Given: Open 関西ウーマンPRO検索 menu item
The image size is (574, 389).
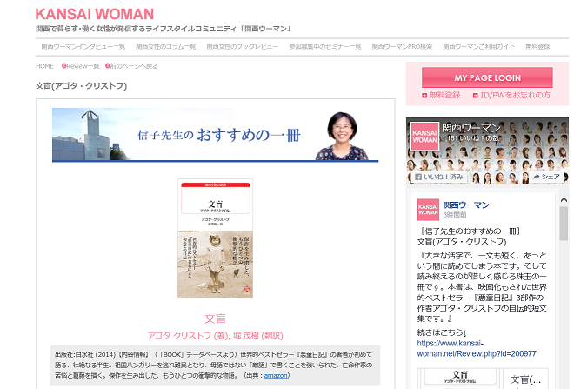Looking at the screenshot, I should pos(402,46).
